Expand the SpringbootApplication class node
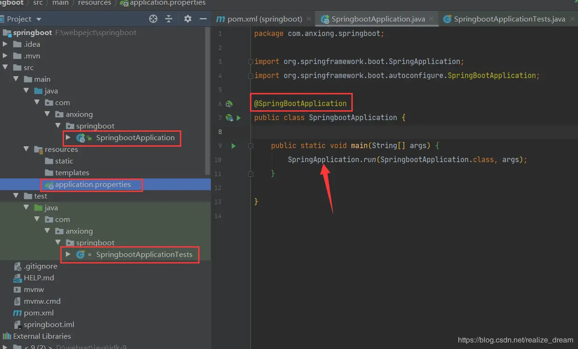This screenshot has width=578, height=349. [x=68, y=138]
